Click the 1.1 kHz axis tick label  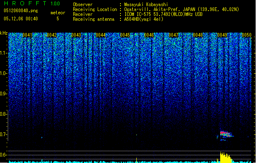pyautogui.click(x=4, y=53)
